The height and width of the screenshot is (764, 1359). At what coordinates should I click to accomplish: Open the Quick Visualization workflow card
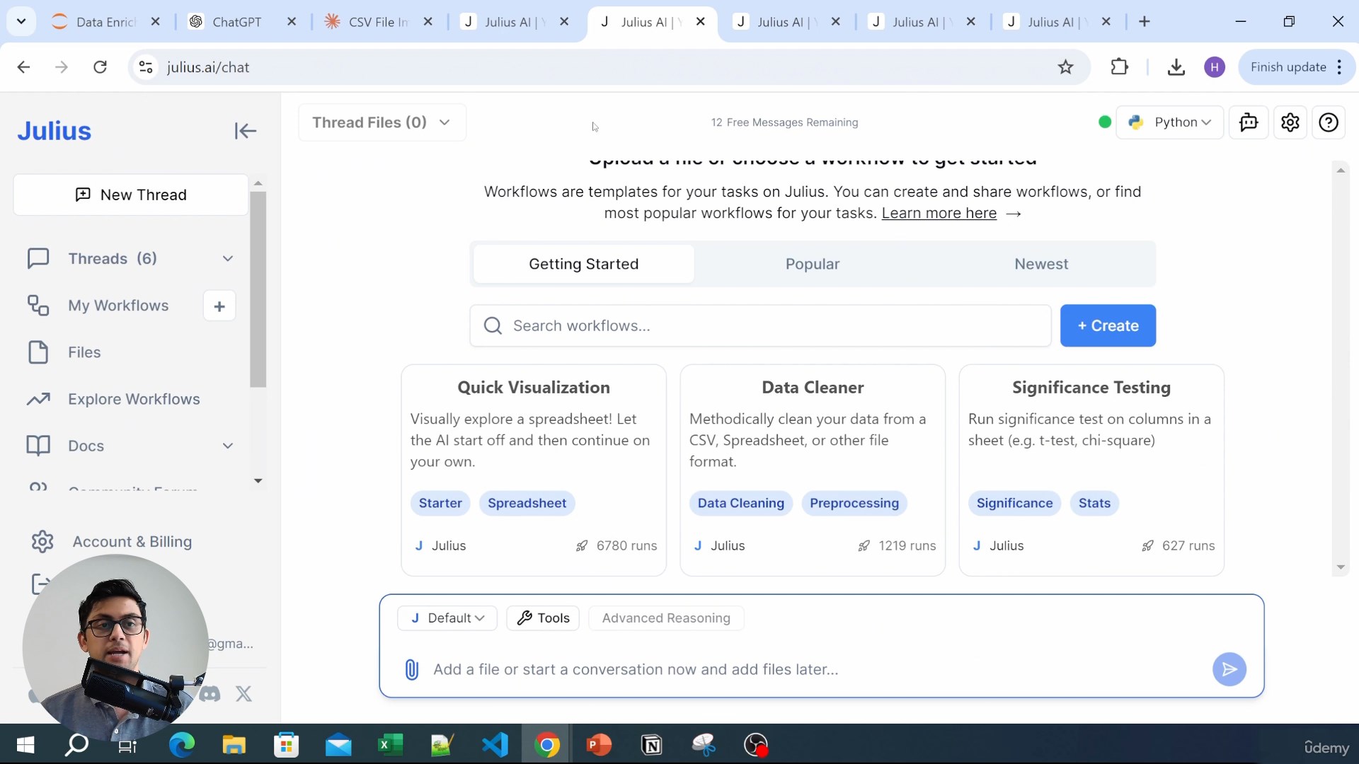(534, 470)
